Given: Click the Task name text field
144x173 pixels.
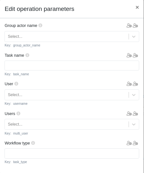Looking at the screenshot, I should (72, 65).
